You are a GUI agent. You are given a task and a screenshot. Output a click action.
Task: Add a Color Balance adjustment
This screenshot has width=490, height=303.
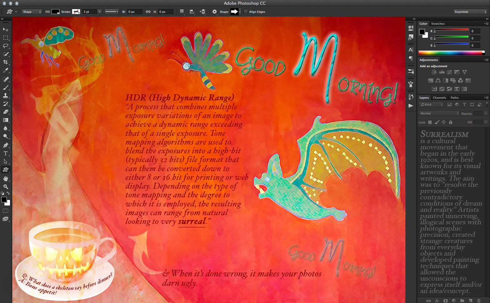(x=438, y=81)
